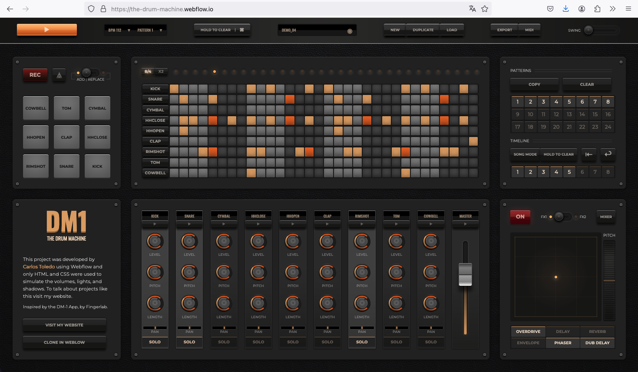This screenshot has height=372, width=638.
Task: Click the MIDI button
Action: pyautogui.click(x=529, y=30)
